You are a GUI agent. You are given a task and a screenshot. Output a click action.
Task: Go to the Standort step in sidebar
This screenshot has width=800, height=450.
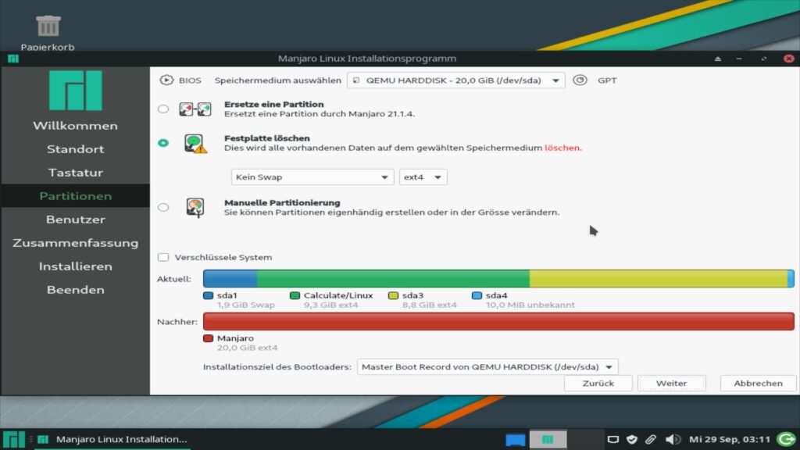click(x=76, y=149)
